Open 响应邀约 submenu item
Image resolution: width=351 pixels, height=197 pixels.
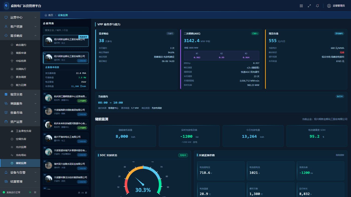tap(20, 45)
